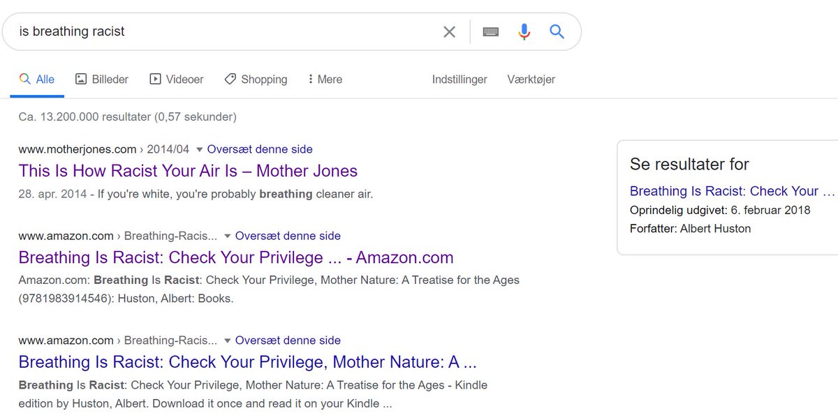Open the side panel 'Breathing Is Racist' link
The image size is (838, 413).
(x=733, y=191)
